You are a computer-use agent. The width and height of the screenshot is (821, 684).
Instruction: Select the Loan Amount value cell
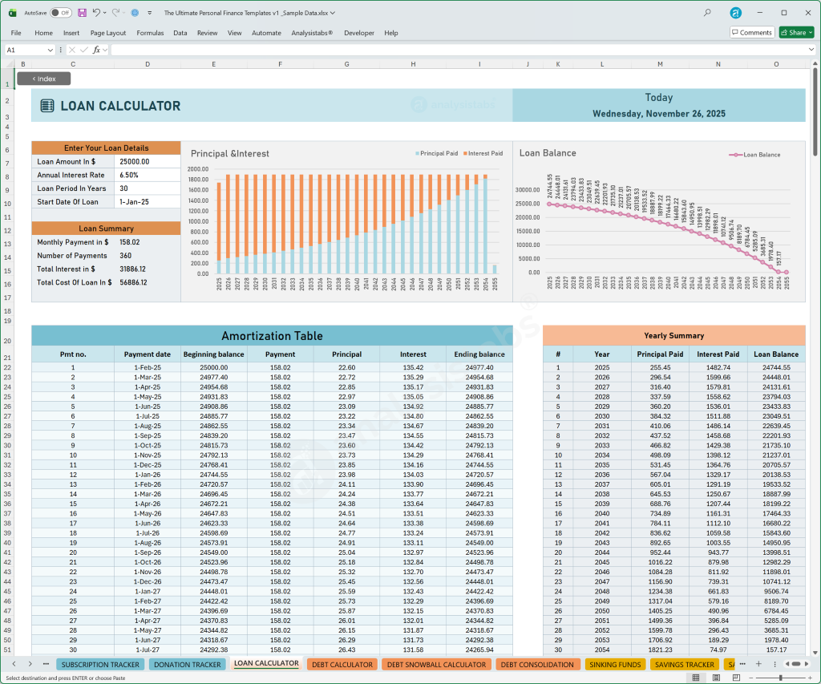click(x=148, y=161)
